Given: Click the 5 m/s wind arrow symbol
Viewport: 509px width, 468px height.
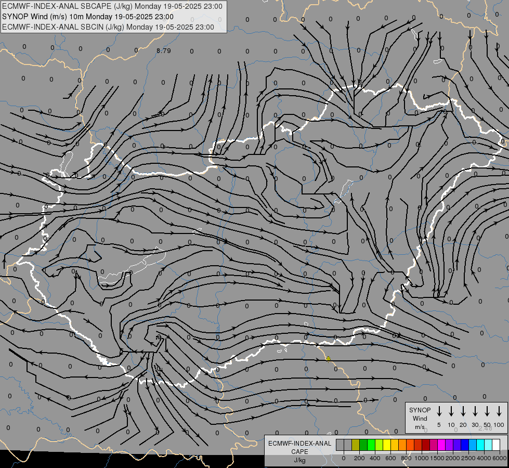Looking at the screenshot, I should (439, 411).
